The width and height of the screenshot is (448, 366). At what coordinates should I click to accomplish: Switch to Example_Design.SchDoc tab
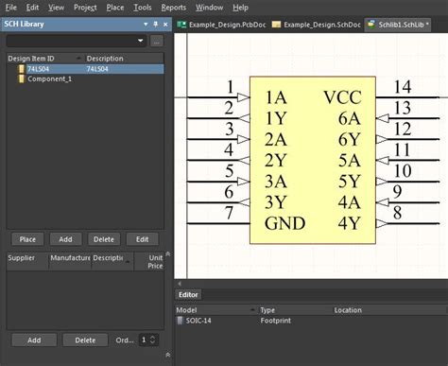point(316,25)
